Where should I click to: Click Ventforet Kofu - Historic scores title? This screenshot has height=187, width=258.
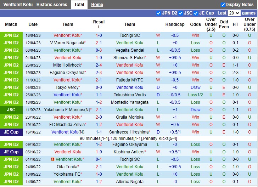pyautogui.click(x=35, y=5)
